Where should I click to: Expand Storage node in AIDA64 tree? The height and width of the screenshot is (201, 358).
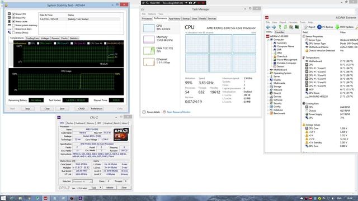(268, 87)
